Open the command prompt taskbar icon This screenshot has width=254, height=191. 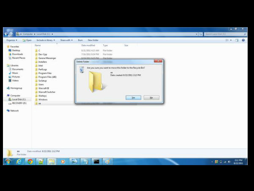(x=97, y=161)
